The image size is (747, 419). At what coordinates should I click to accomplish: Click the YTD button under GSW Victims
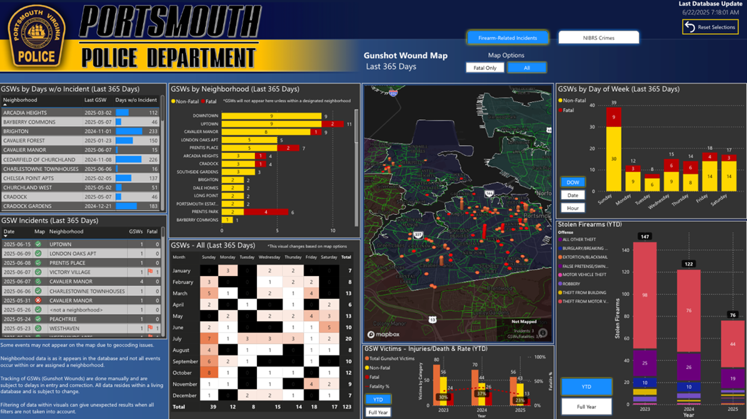(x=378, y=400)
